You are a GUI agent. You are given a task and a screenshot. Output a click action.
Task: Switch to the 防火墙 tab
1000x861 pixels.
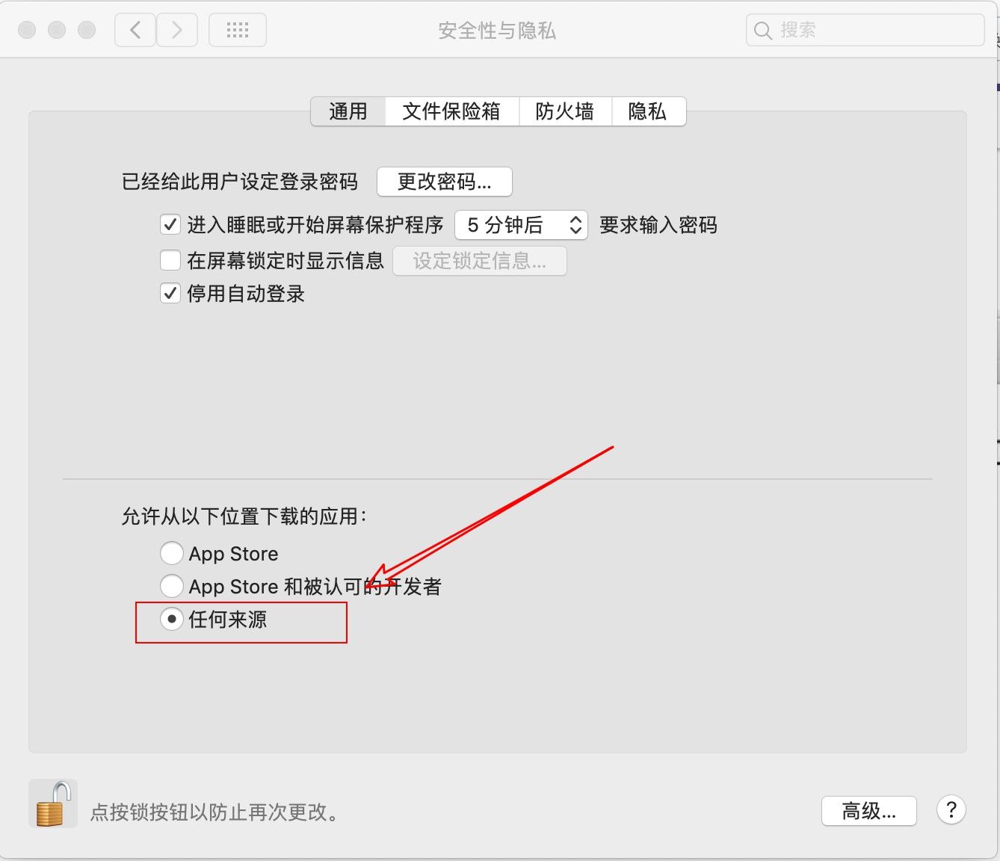tap(565, 111)
